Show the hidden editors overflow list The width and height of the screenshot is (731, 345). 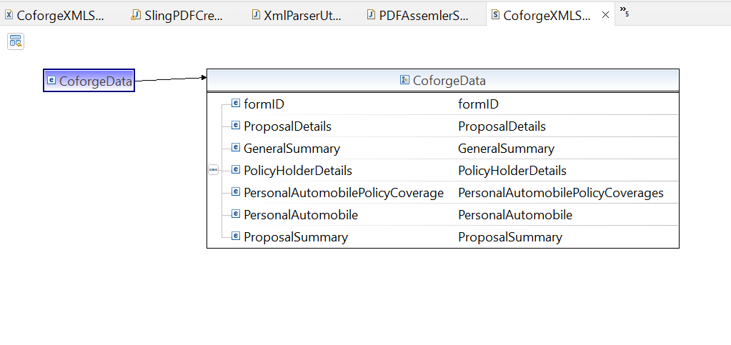coord(625,11)
